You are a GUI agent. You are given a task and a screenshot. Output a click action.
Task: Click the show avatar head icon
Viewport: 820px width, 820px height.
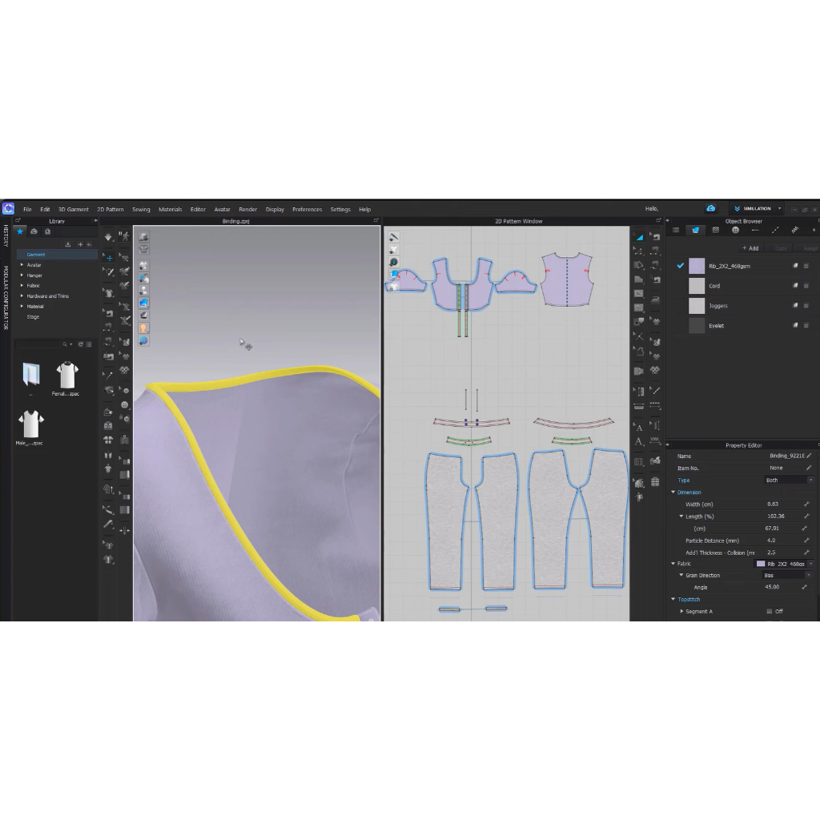coord(143,328)
